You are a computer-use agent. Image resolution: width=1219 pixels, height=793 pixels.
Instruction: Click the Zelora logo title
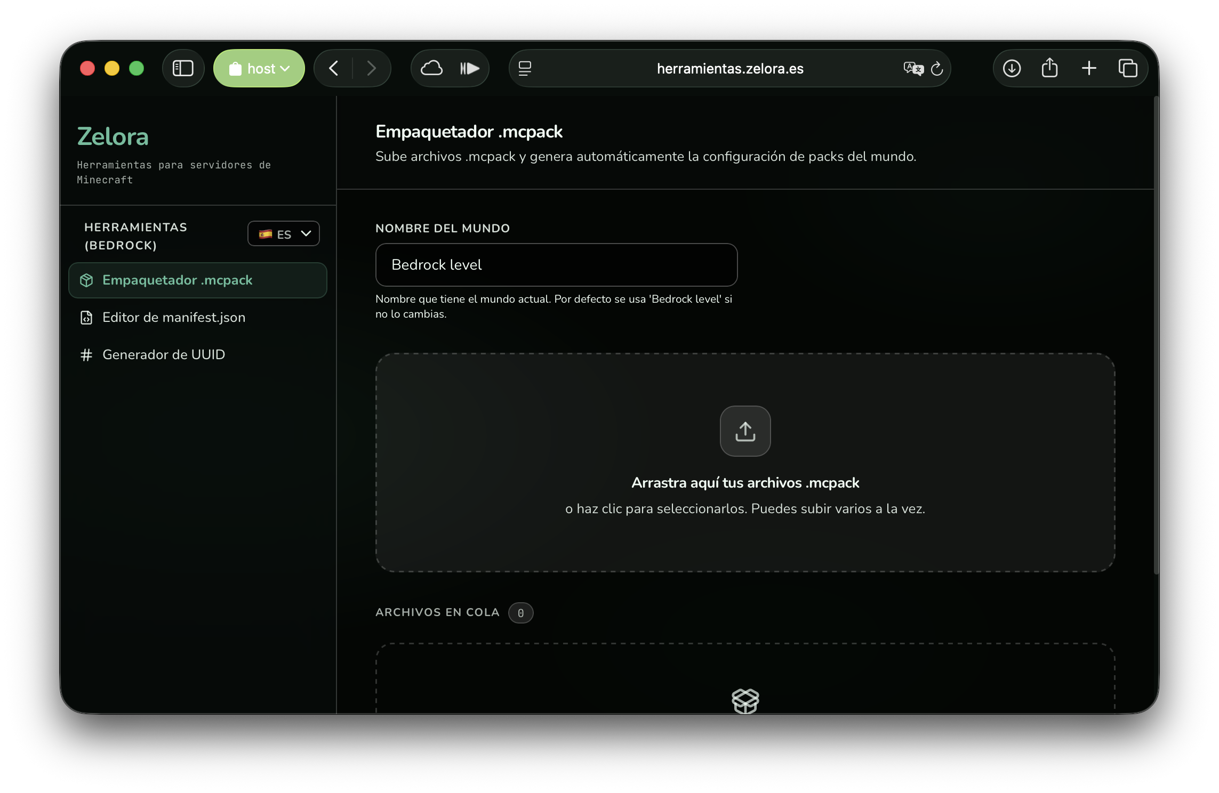113,136
